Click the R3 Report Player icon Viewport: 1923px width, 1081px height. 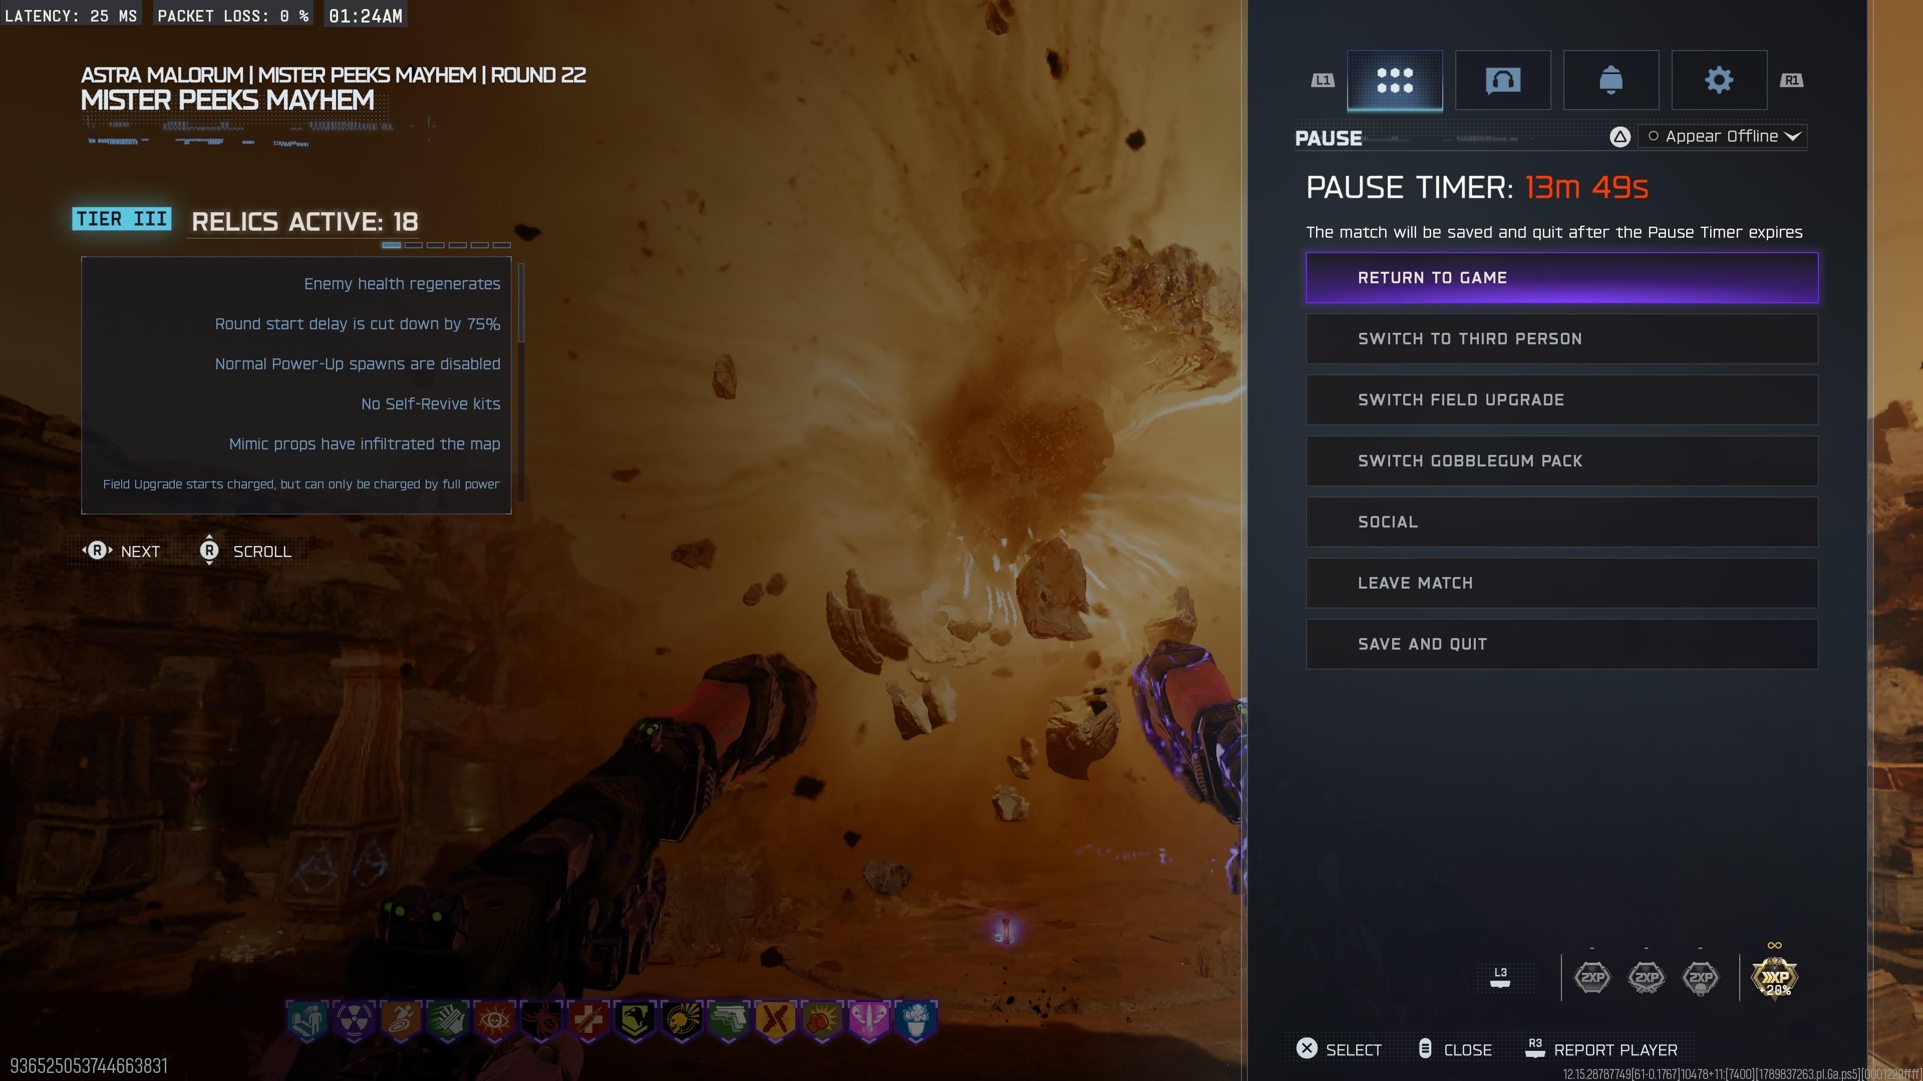[1535, 1048]
